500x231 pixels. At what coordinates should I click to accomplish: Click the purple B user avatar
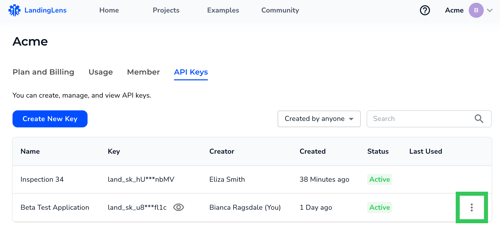pyautogui.click(x=476, y=10)
